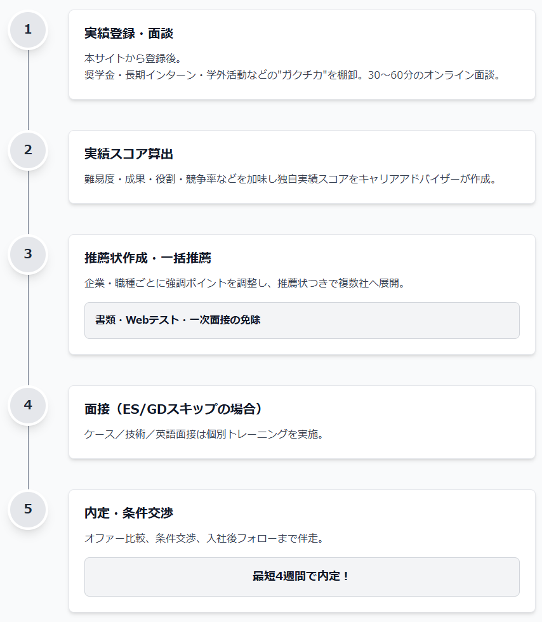Click the step 2 number circle

28,150
